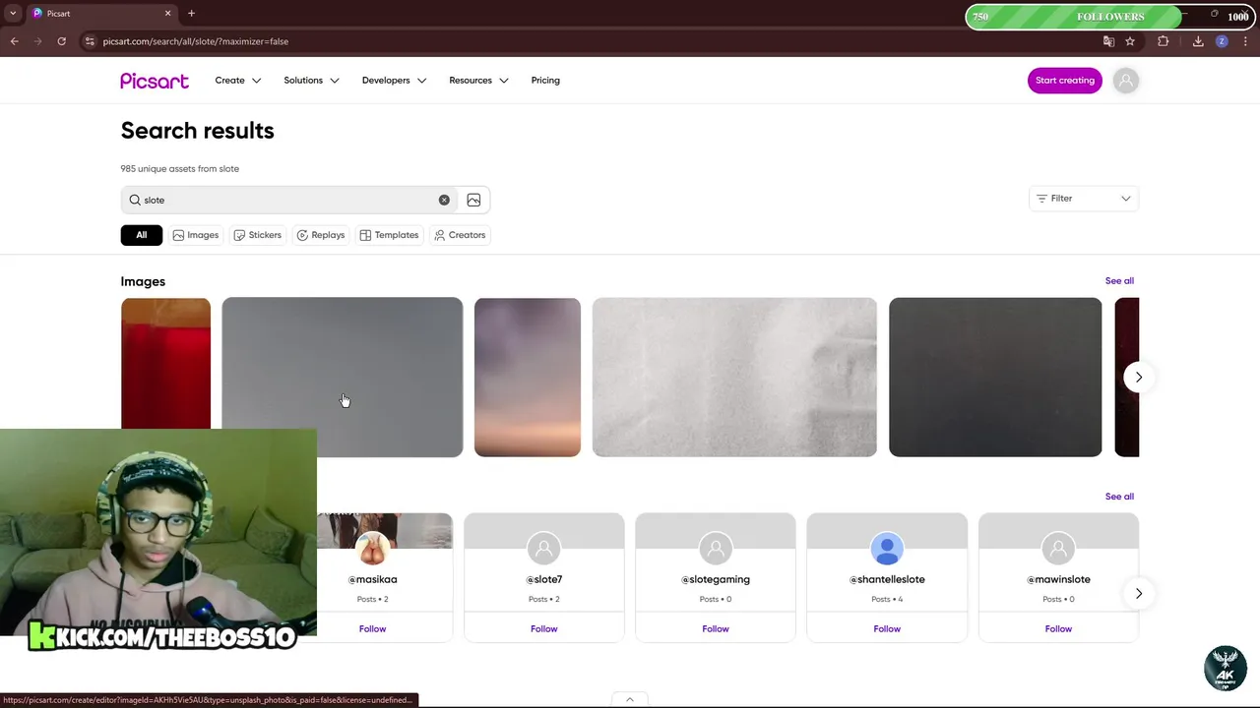This screenshot has height=708, width=1260.
Task: Clear the search field text
Action: coord(444,200)
